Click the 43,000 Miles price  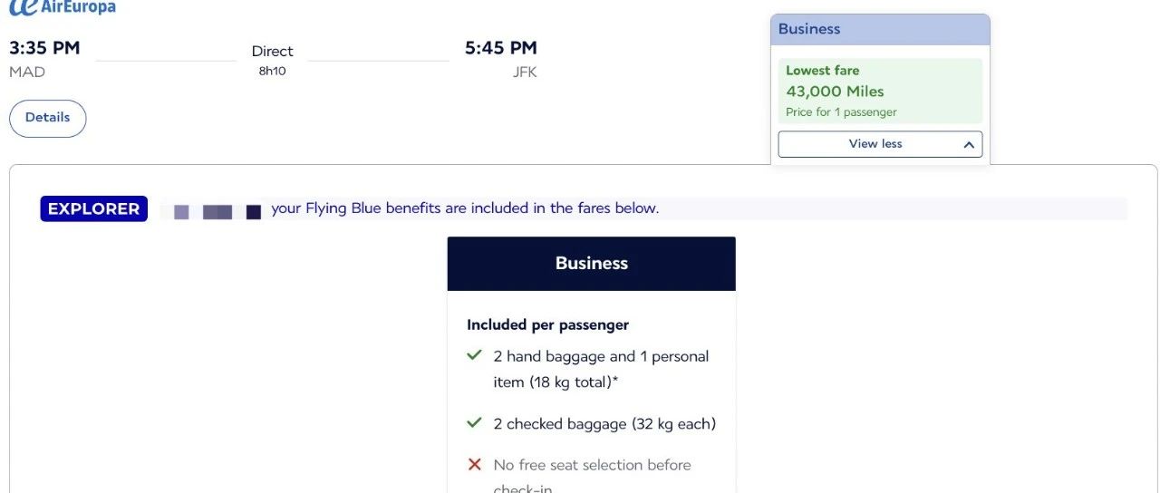835,92
